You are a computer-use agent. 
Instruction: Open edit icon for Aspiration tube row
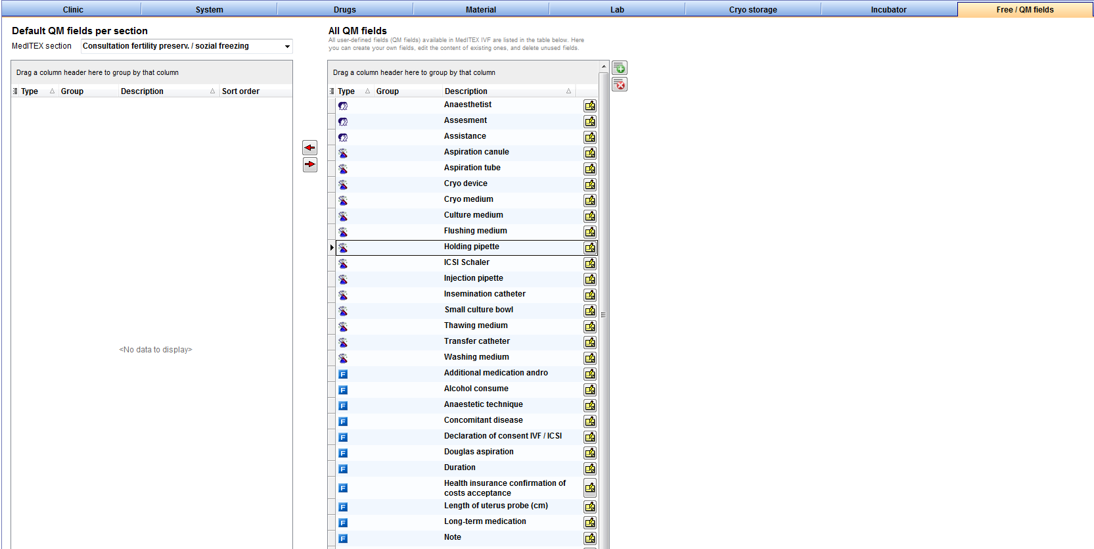click(590, 169)
